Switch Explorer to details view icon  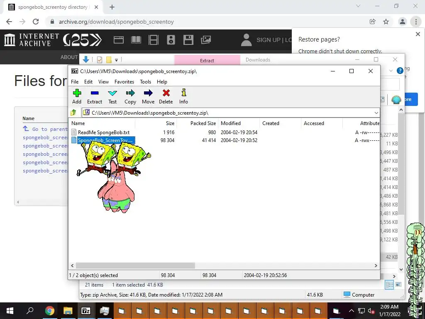(389, 285)
